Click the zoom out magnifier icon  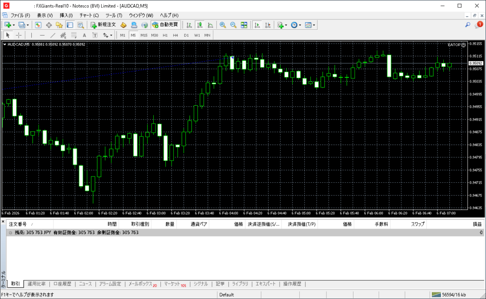(233, 25)
